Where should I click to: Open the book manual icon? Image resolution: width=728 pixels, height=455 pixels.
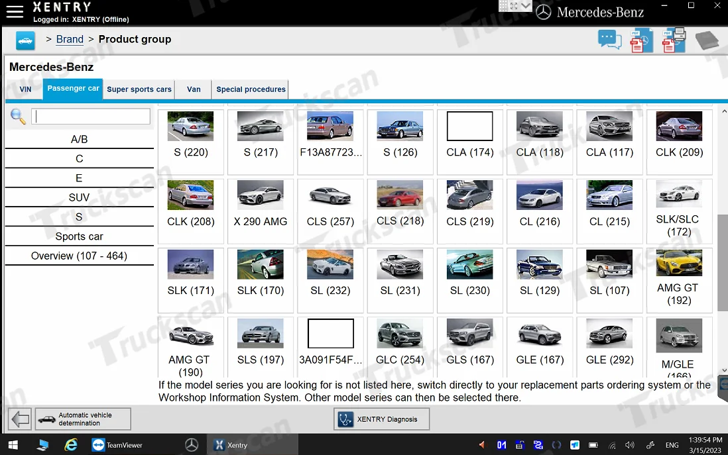pyautogui.click(x=707, y=40)
